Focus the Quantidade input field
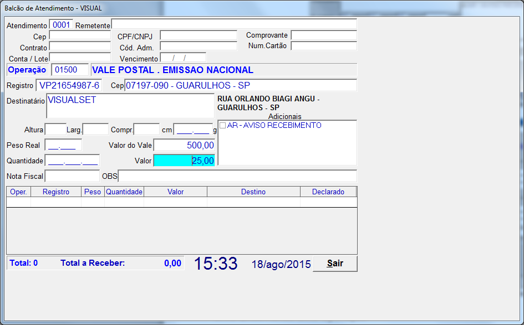This screenshot has width=524, height=325. [72, 161]
